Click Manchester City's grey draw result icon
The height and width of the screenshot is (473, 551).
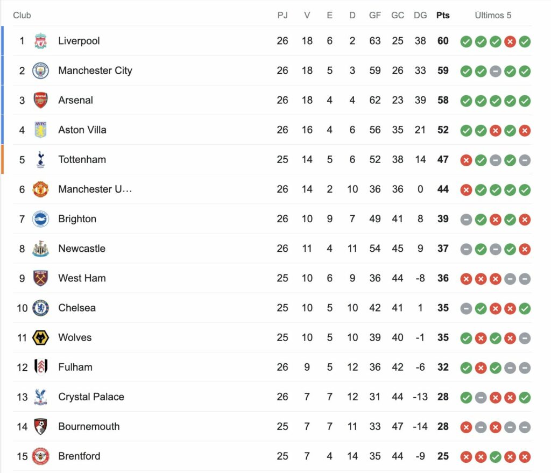click(495, 72)
